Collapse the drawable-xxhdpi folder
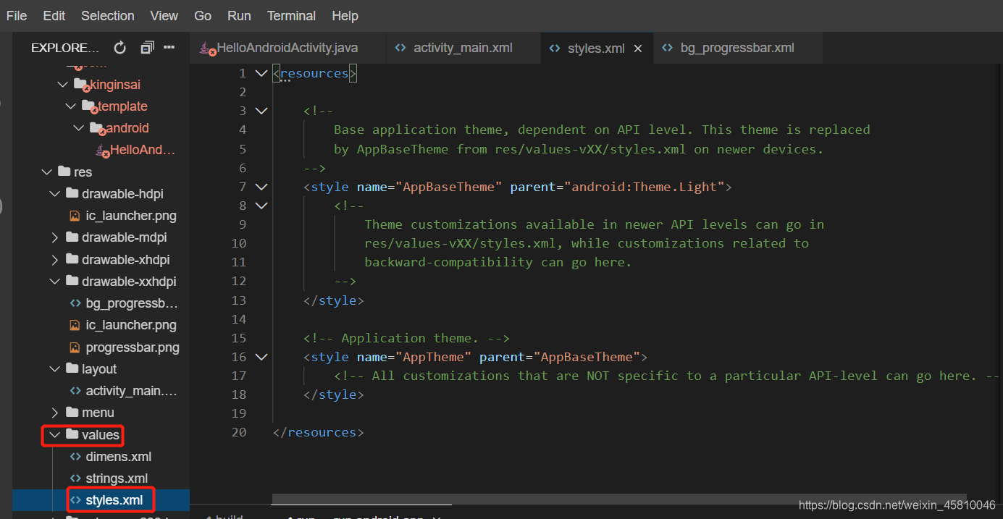Image resolution: width=1003 pixels, height=519 pixels. [x=54, y=281]
